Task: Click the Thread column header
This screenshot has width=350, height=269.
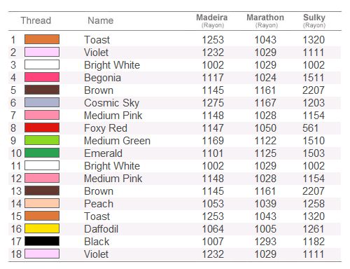Action: point(36,20)
